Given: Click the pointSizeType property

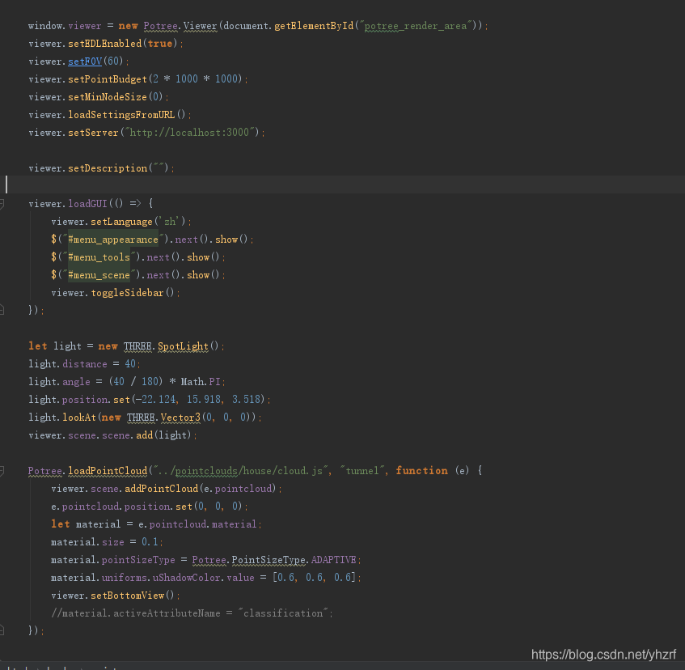Looking at the screenshot, I should tap(138, 560).
